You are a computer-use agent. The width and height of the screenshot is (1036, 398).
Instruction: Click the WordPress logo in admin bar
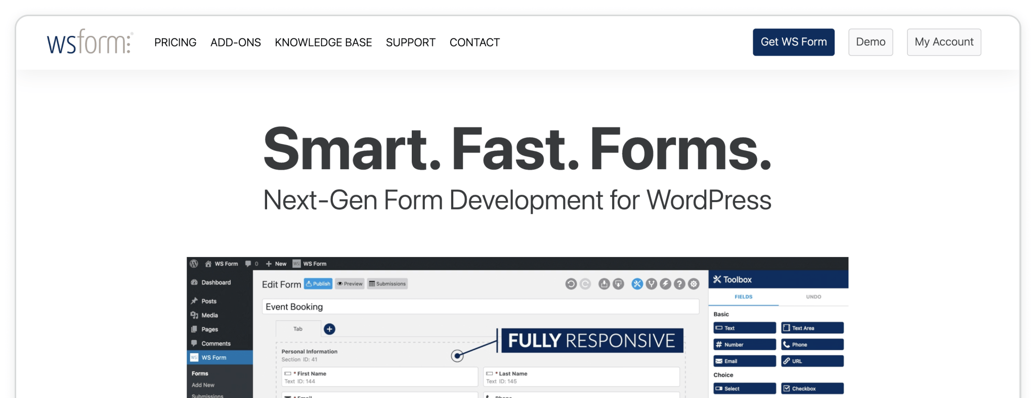coord(194,264)
